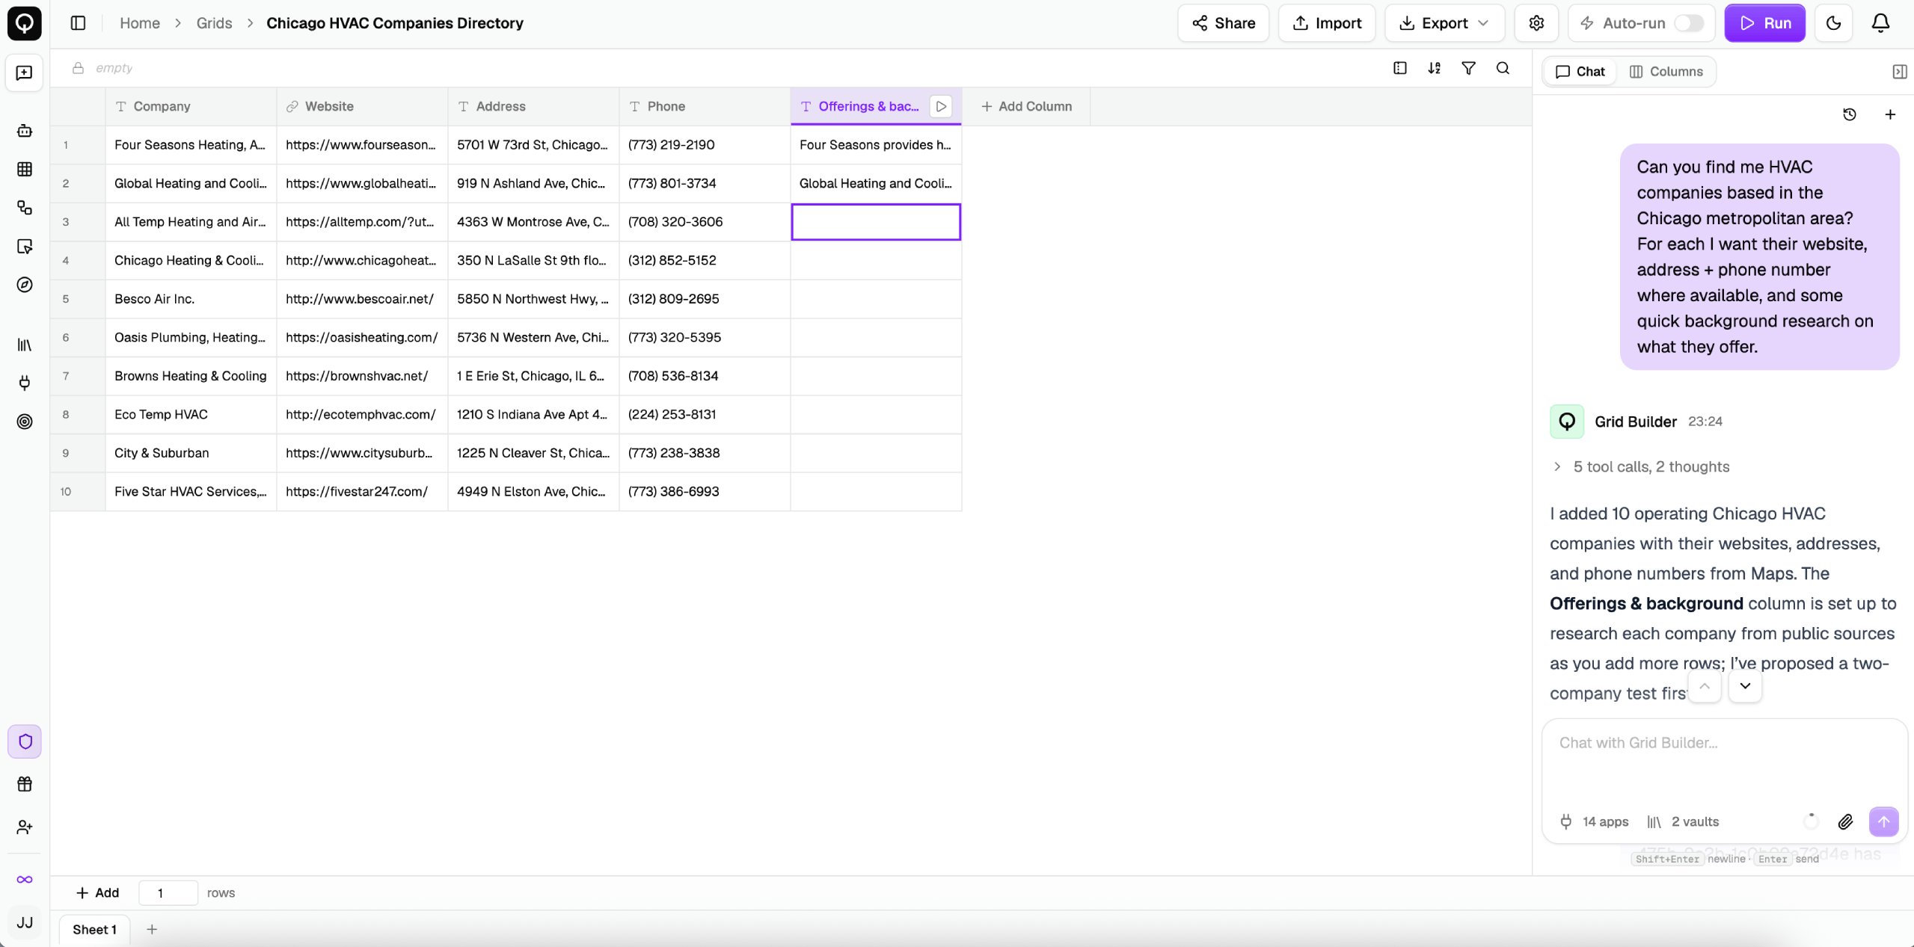Screen dimensions: 1914x947
Task: Click the row height layout icon
Action: pyautogui.click(x=1400, y=68)
